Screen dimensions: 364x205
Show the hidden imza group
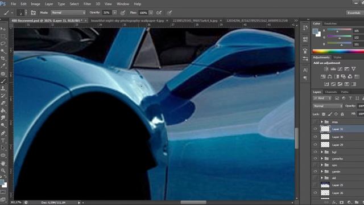[315, 122]
